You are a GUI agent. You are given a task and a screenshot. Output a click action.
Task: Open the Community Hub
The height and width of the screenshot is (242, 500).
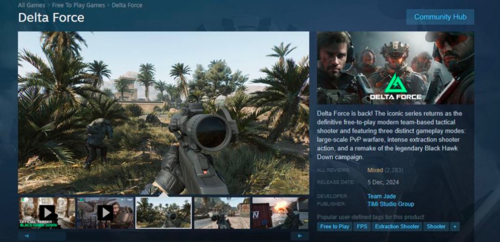[440, 17]
